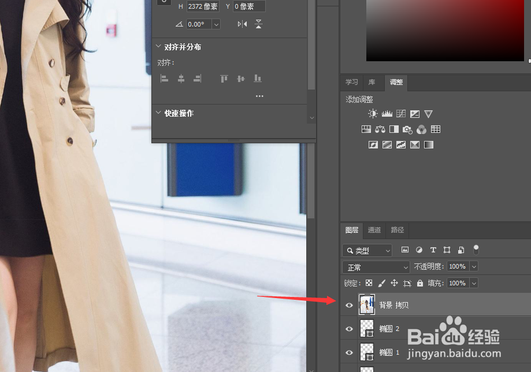Filter layers by type layers
Image resolution: width=531 pixels, height=372 pixels.
click(433, 250)
